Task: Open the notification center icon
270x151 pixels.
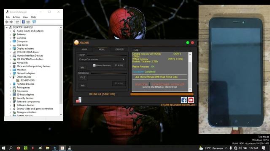Action: coord(263,148)
